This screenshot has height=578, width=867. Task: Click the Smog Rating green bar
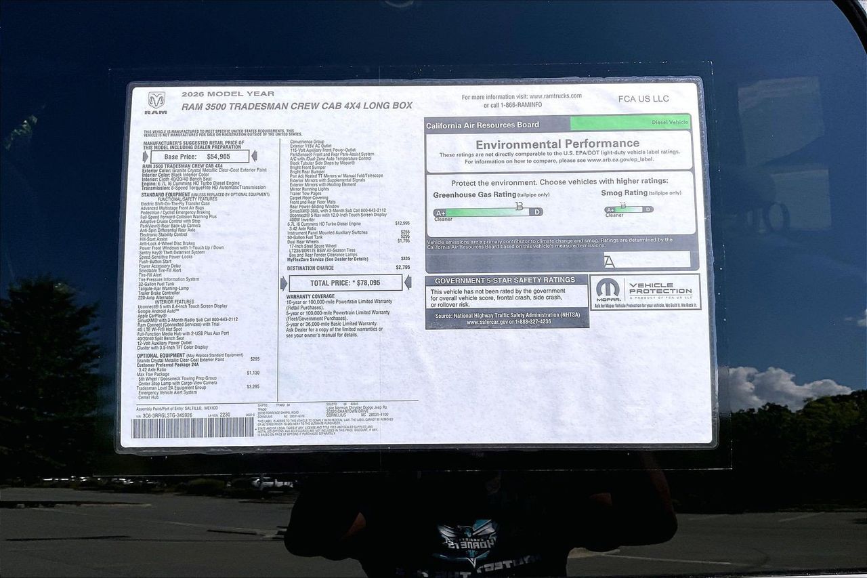[x=629, y=209]
